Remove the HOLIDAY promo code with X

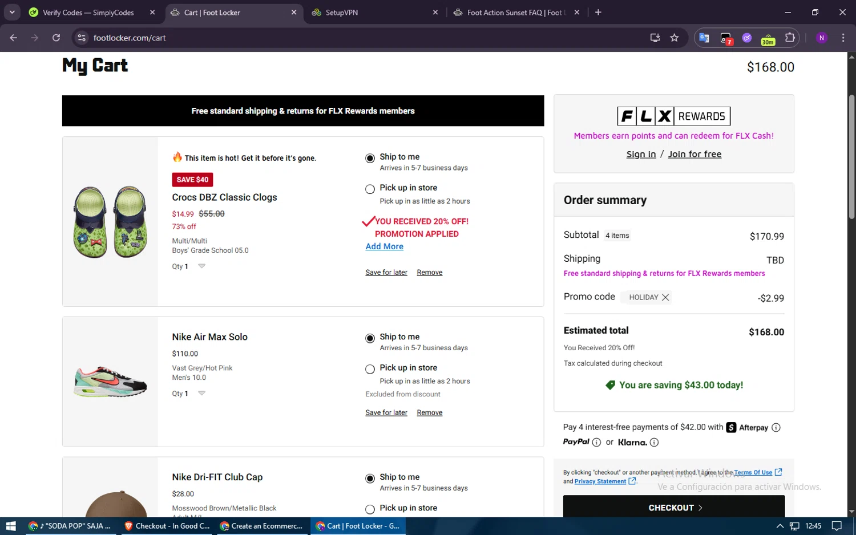665,297
